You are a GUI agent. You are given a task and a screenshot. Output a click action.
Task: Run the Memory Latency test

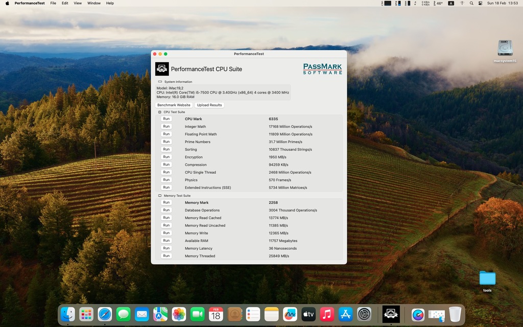pos(166,248)
